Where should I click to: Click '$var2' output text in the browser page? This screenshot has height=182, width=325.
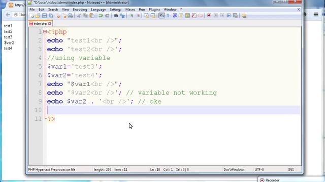tap(9, 42)
